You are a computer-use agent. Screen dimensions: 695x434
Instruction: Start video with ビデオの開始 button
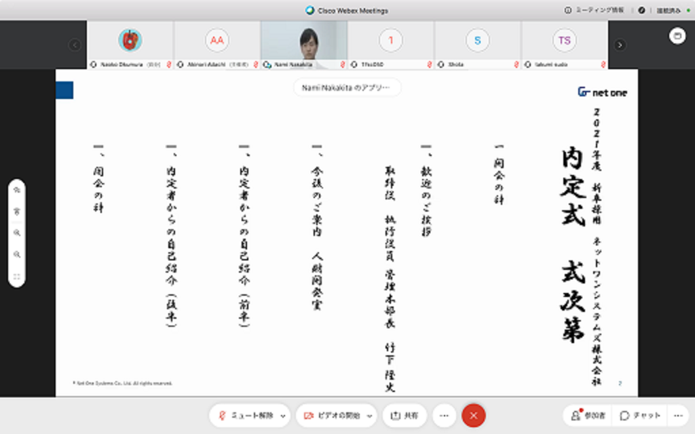coord(331,416)
